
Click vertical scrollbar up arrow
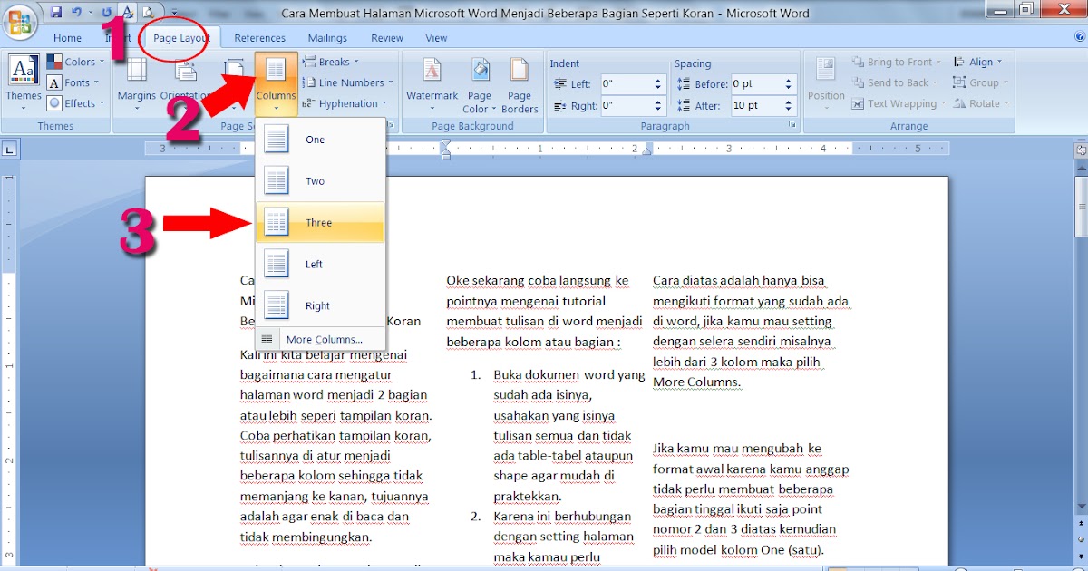1081,168
